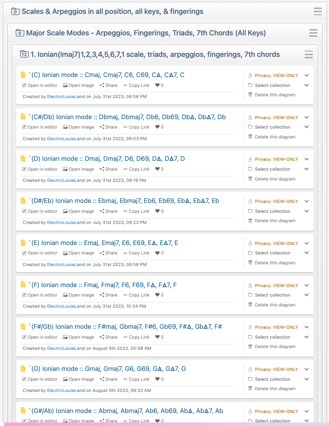
Task: Copy Link for (D#/Eb) Ionian mode
Action: coord(136,211)
